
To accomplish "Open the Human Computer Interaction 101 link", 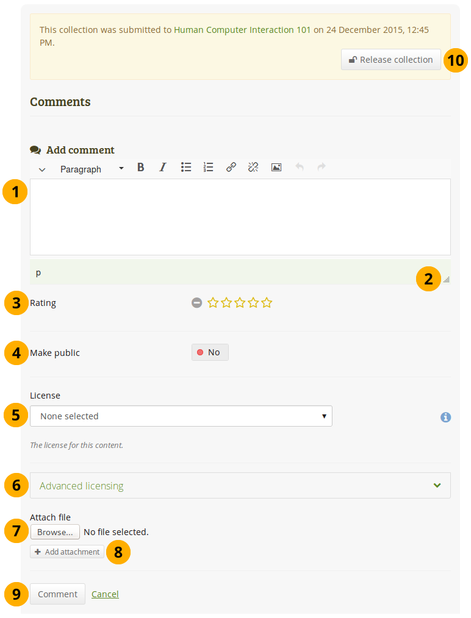I will [242, 29].
